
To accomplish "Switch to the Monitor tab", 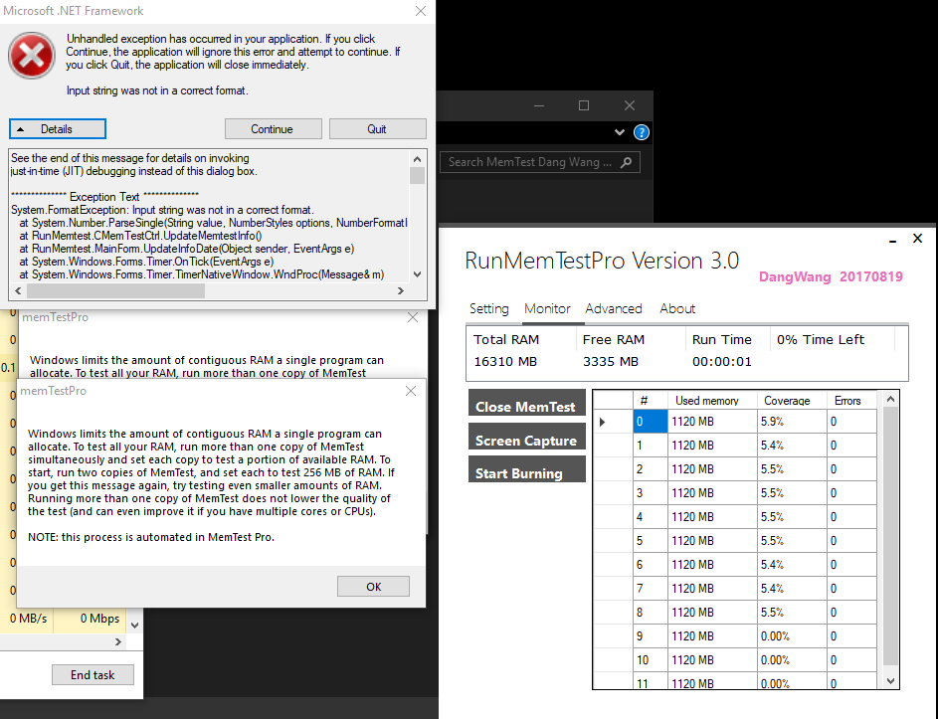I will tap(547, 308).
